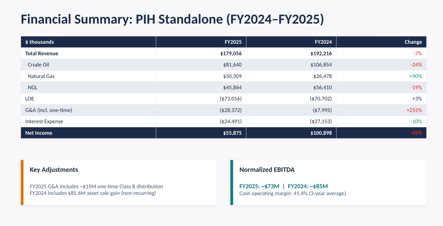Click the 'Cash operating margin: 41.4%' text
The height and width of the screenshot is (226, 443).
pos(292,193)
